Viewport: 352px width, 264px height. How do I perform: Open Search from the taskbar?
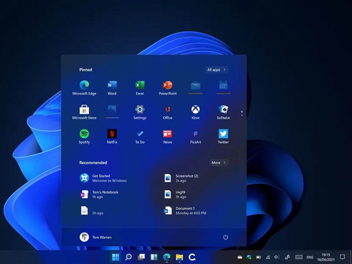(x=128, y=257)
